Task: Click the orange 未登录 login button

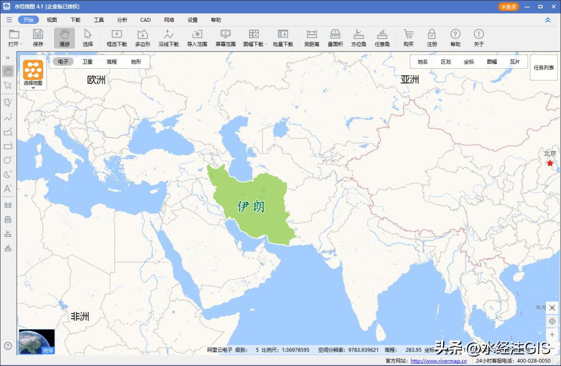Action: [x=509, y=7]
